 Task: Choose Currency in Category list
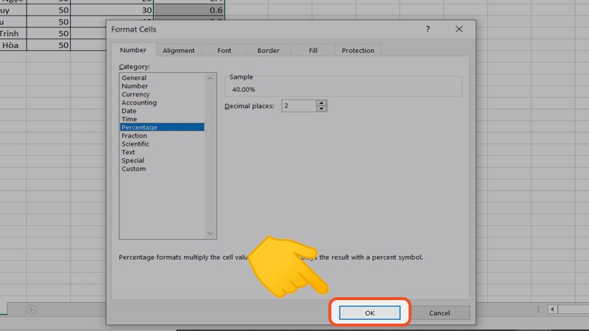[135, 94]
